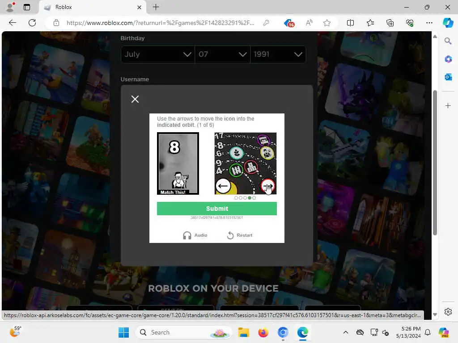Move icon with the left arrow
Viewport: 458px width, 343px height.
click(x=223, y=186)
